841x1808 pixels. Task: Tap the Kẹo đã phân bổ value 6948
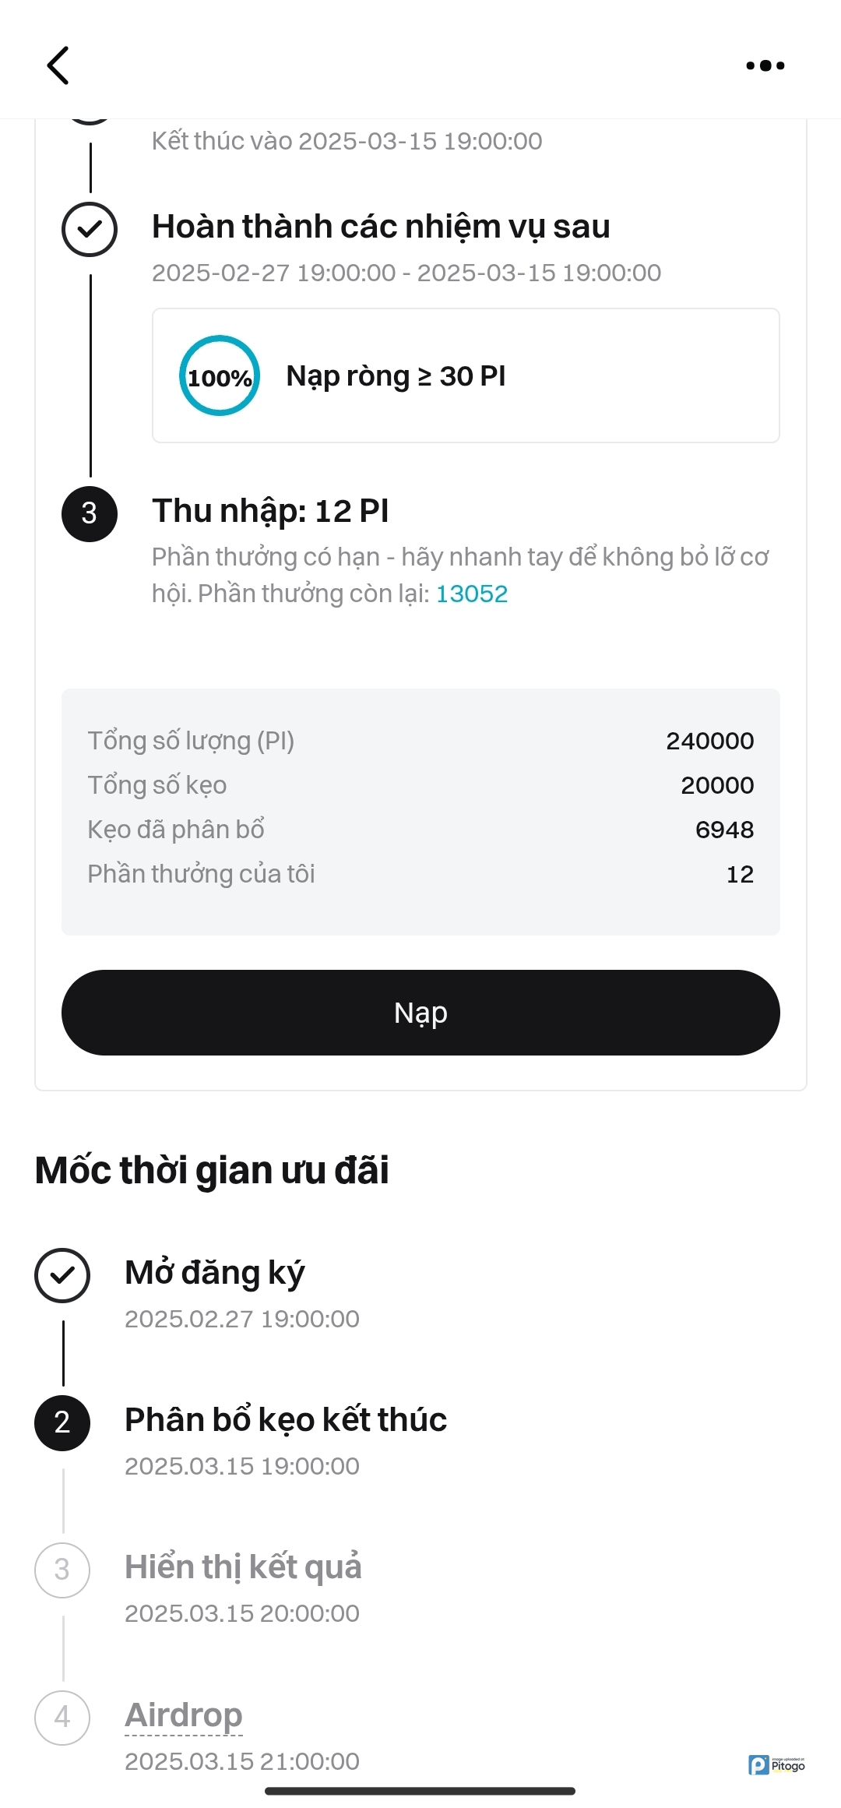724,830
